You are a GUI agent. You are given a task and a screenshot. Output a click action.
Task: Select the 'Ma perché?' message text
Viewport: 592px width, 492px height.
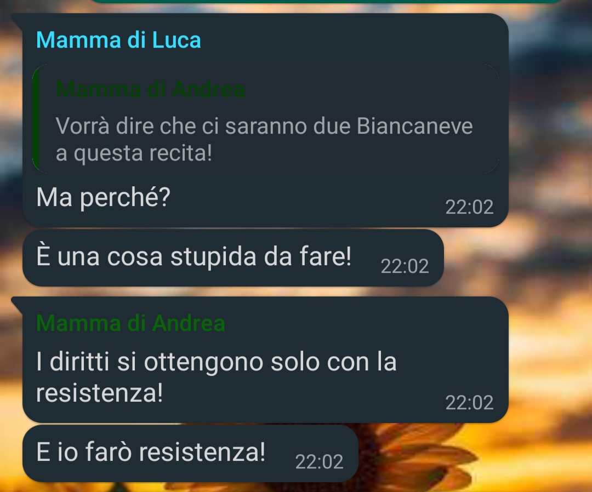point(103,197)
